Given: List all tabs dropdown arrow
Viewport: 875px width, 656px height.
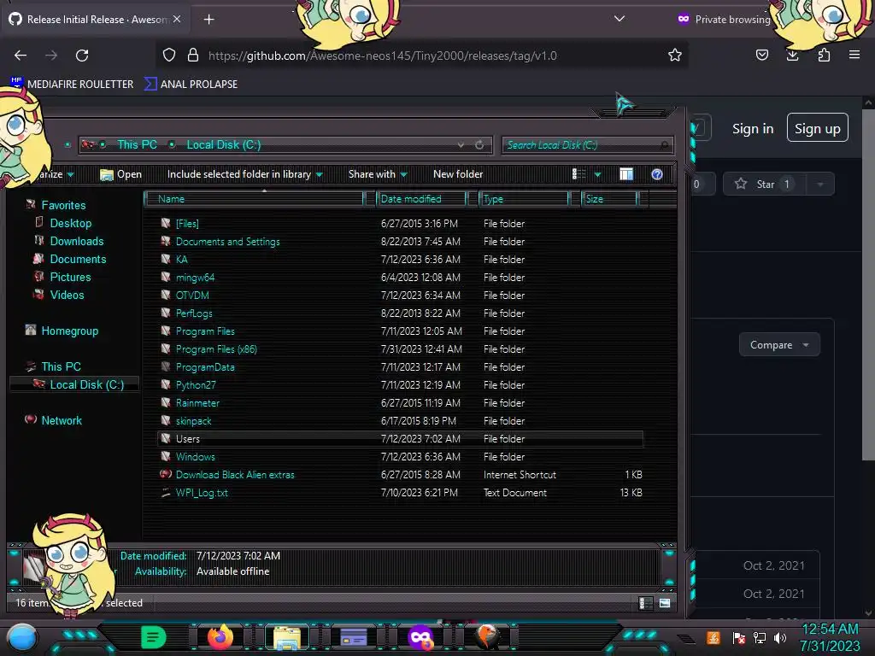Looking at the screenshot, I should tap(619, 19).
